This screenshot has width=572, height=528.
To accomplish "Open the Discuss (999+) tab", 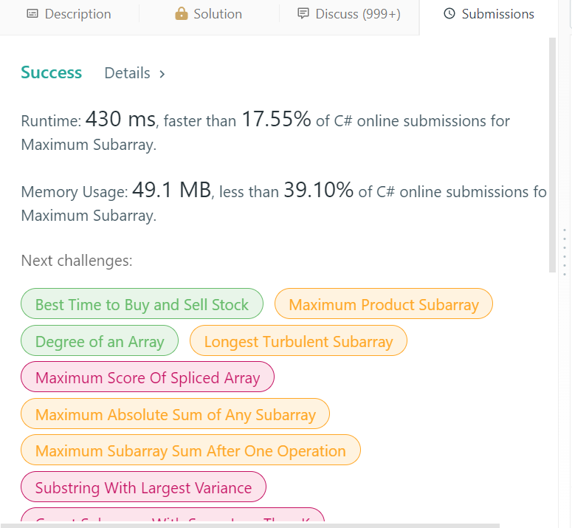I will (349, 14).
